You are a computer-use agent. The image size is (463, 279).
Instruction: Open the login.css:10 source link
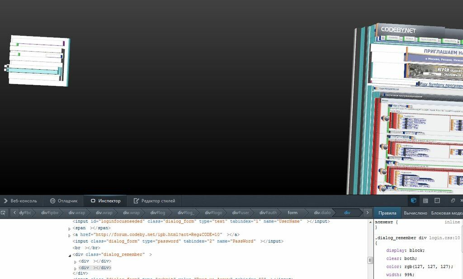(x=444, y=237)
